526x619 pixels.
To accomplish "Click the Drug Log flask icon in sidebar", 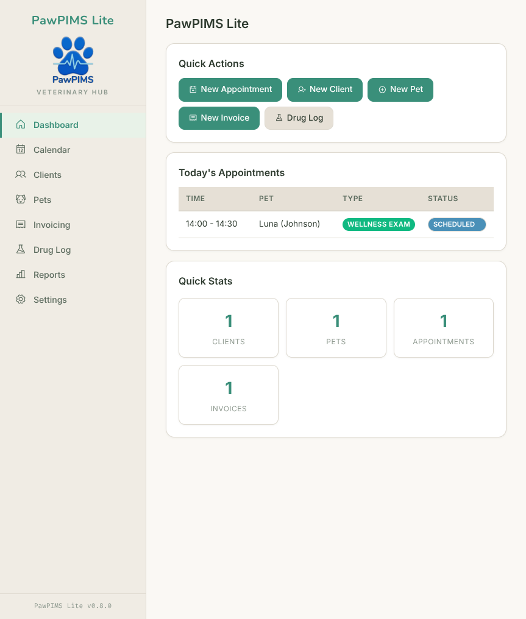I will tap(21, 250).
